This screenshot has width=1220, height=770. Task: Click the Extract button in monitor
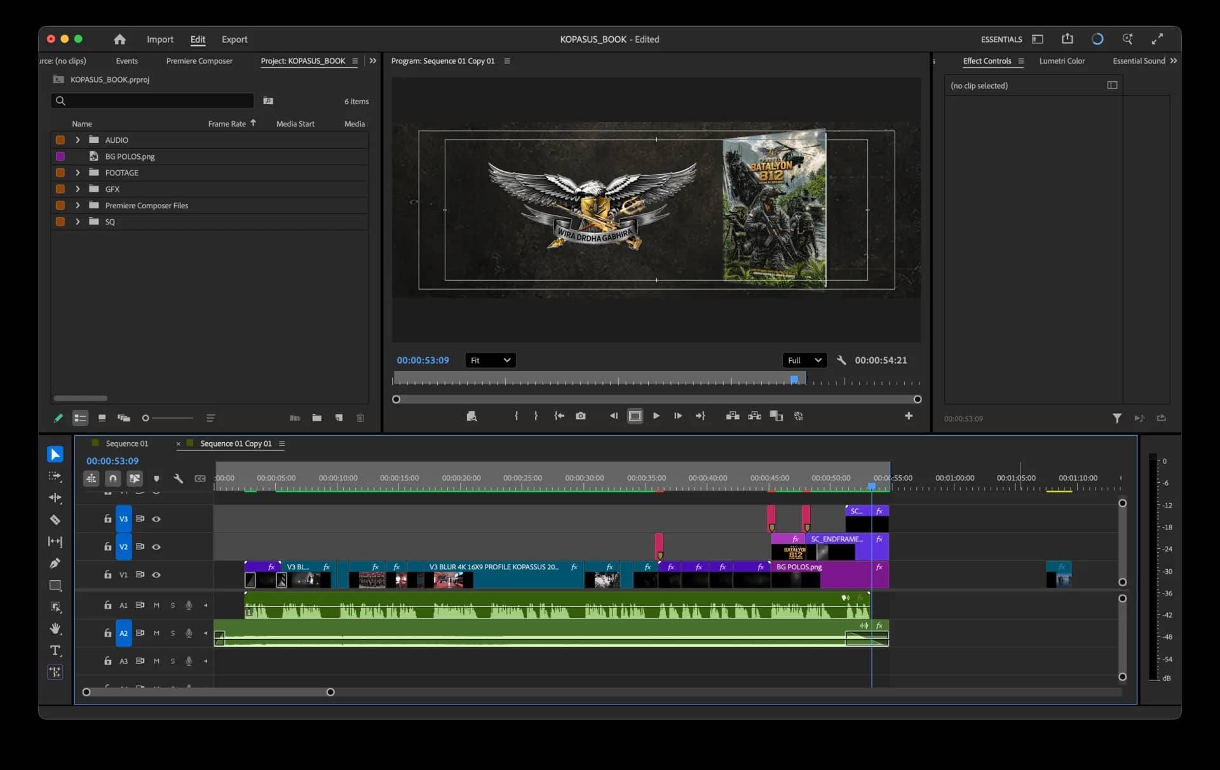tap(755, 416)
